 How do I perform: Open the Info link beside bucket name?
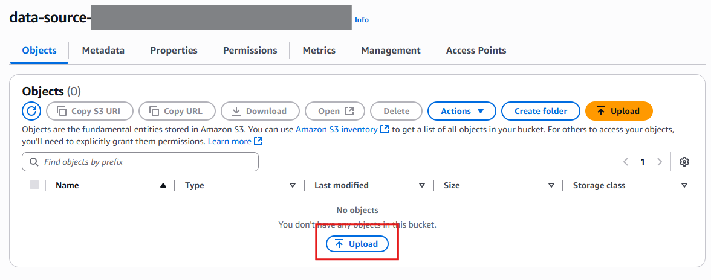click(x=362, y=20)
